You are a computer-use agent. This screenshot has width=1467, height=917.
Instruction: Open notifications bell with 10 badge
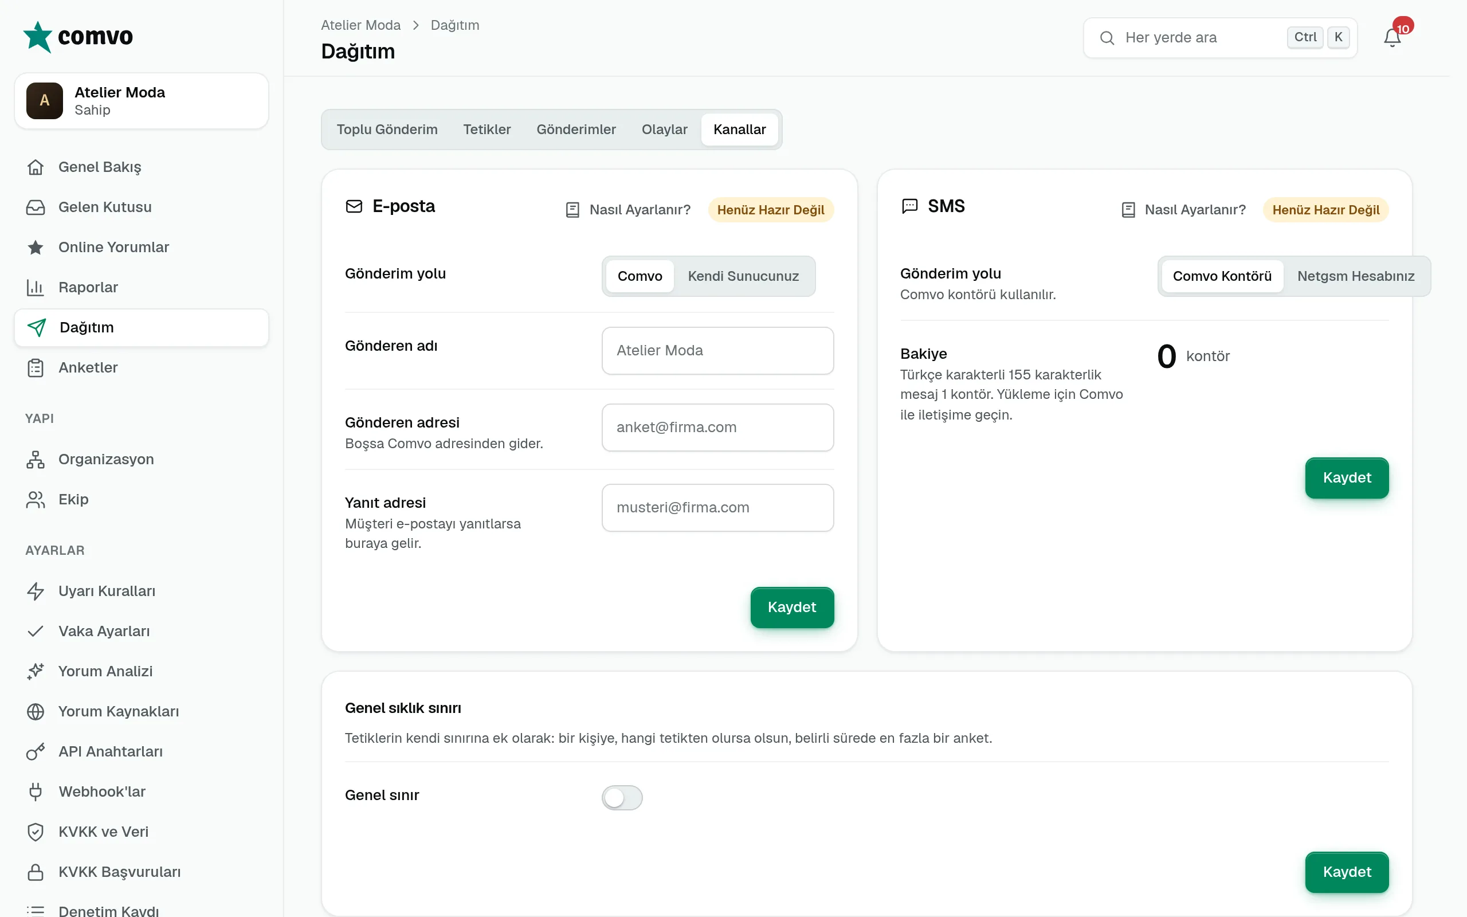[x=1392, y=38]
